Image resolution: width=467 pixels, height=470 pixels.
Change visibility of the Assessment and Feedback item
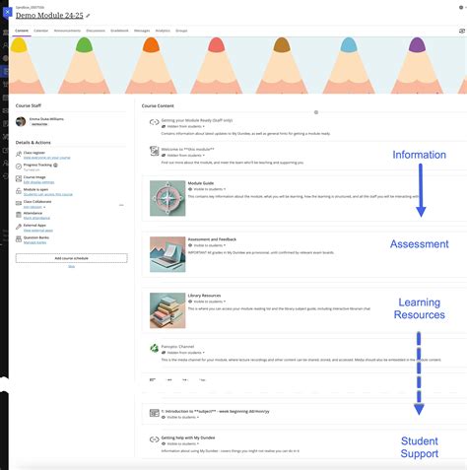tap(207, 245)
